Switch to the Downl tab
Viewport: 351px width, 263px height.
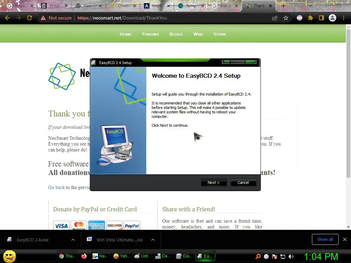(x=123, y=6)
